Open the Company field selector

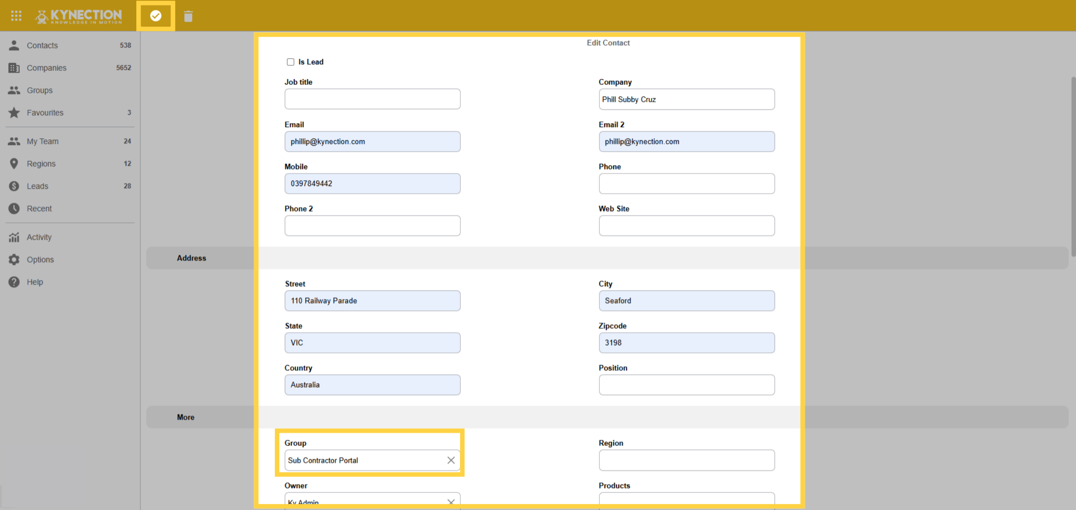coord(686,99)
